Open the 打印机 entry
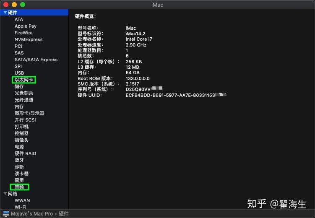 click(21, 127)
